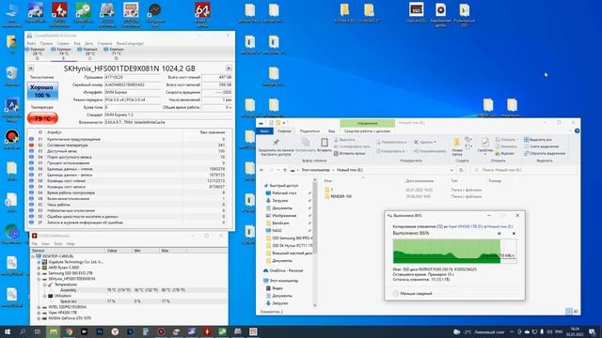Select the 05 Процент использования row
602x338 pixels.
coord(128,162)
